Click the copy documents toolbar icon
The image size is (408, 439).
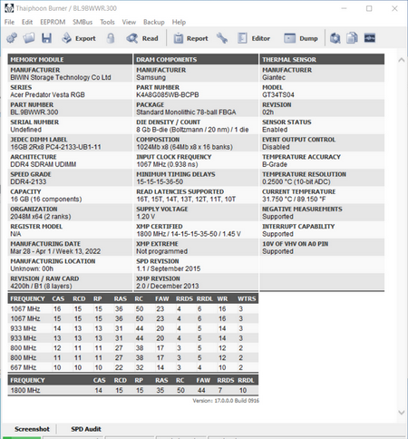click(352, 38)
